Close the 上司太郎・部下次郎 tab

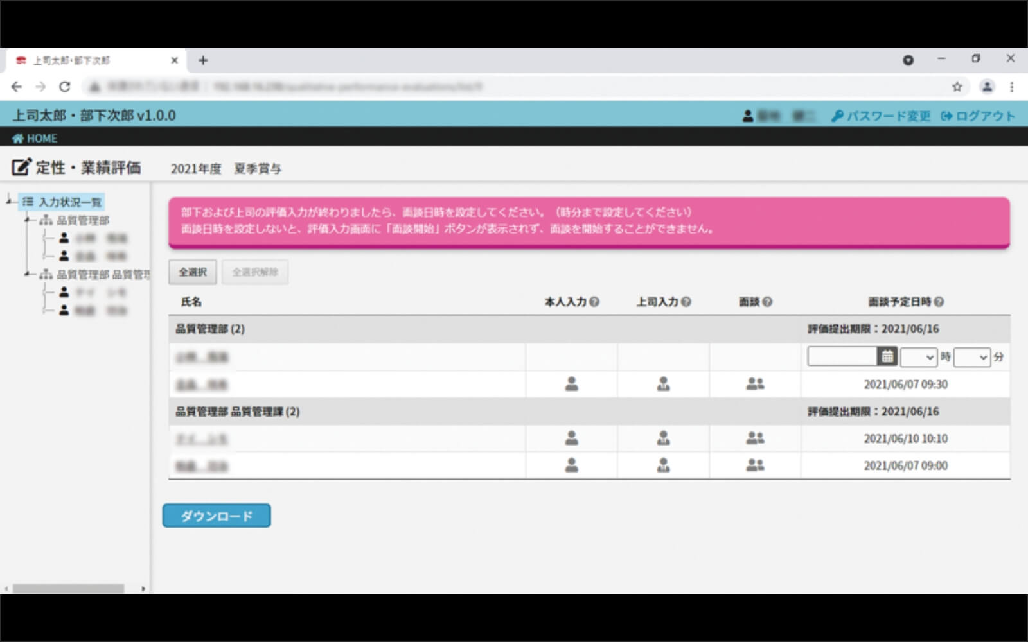(x=174, y=60)
